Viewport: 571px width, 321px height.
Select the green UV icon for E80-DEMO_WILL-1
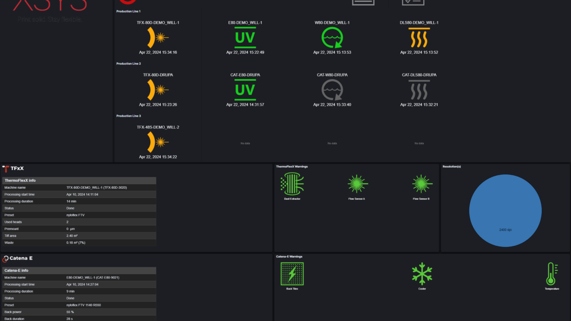(245, 38)
